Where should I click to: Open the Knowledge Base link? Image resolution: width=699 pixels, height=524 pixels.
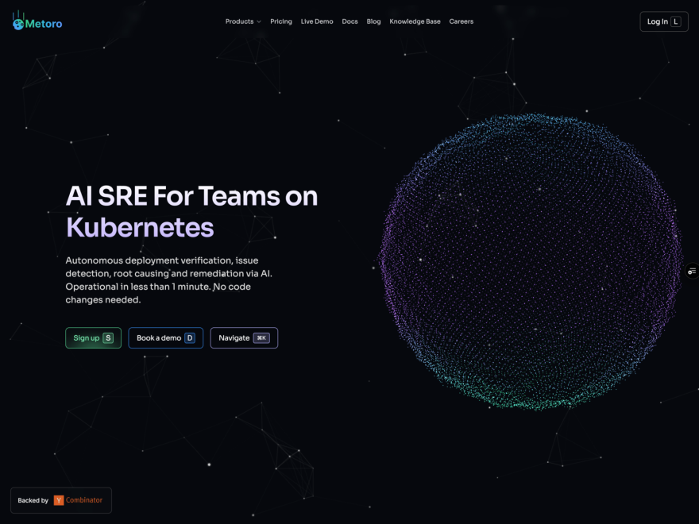click(x=415, y=21)
